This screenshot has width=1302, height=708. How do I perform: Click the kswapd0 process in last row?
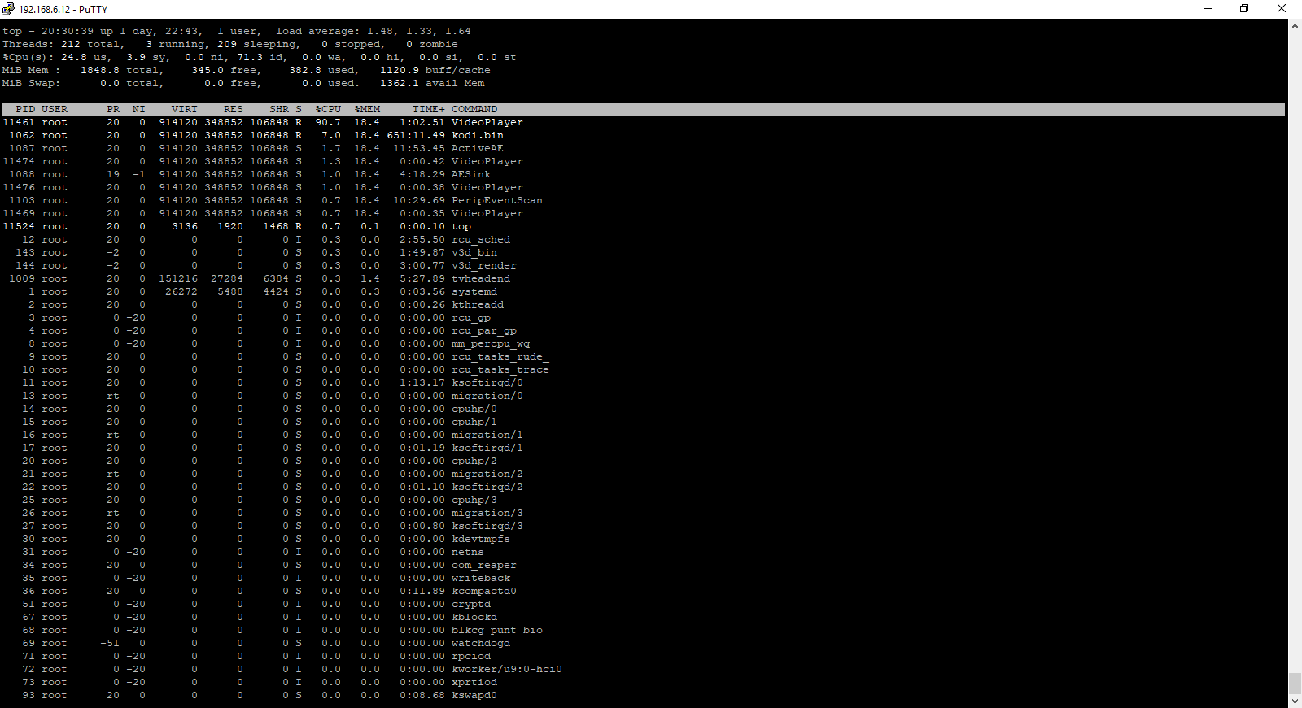click(474, 696)
